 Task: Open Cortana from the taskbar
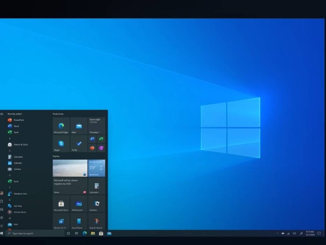coord(68,233)
